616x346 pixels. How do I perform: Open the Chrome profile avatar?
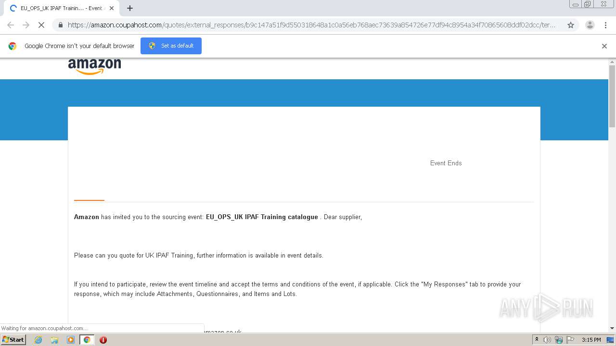pyautogui.click(x=590, y=25)
